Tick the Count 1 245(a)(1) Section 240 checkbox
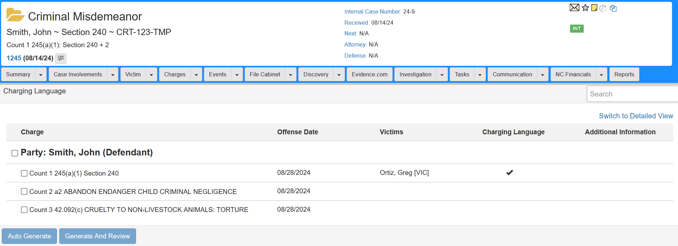Viewport: 678px width, 246px height. pos(24,173)
